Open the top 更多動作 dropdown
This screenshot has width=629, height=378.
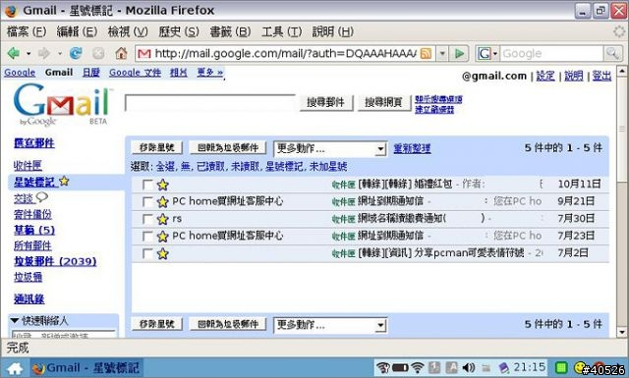(x=330, y=148)
